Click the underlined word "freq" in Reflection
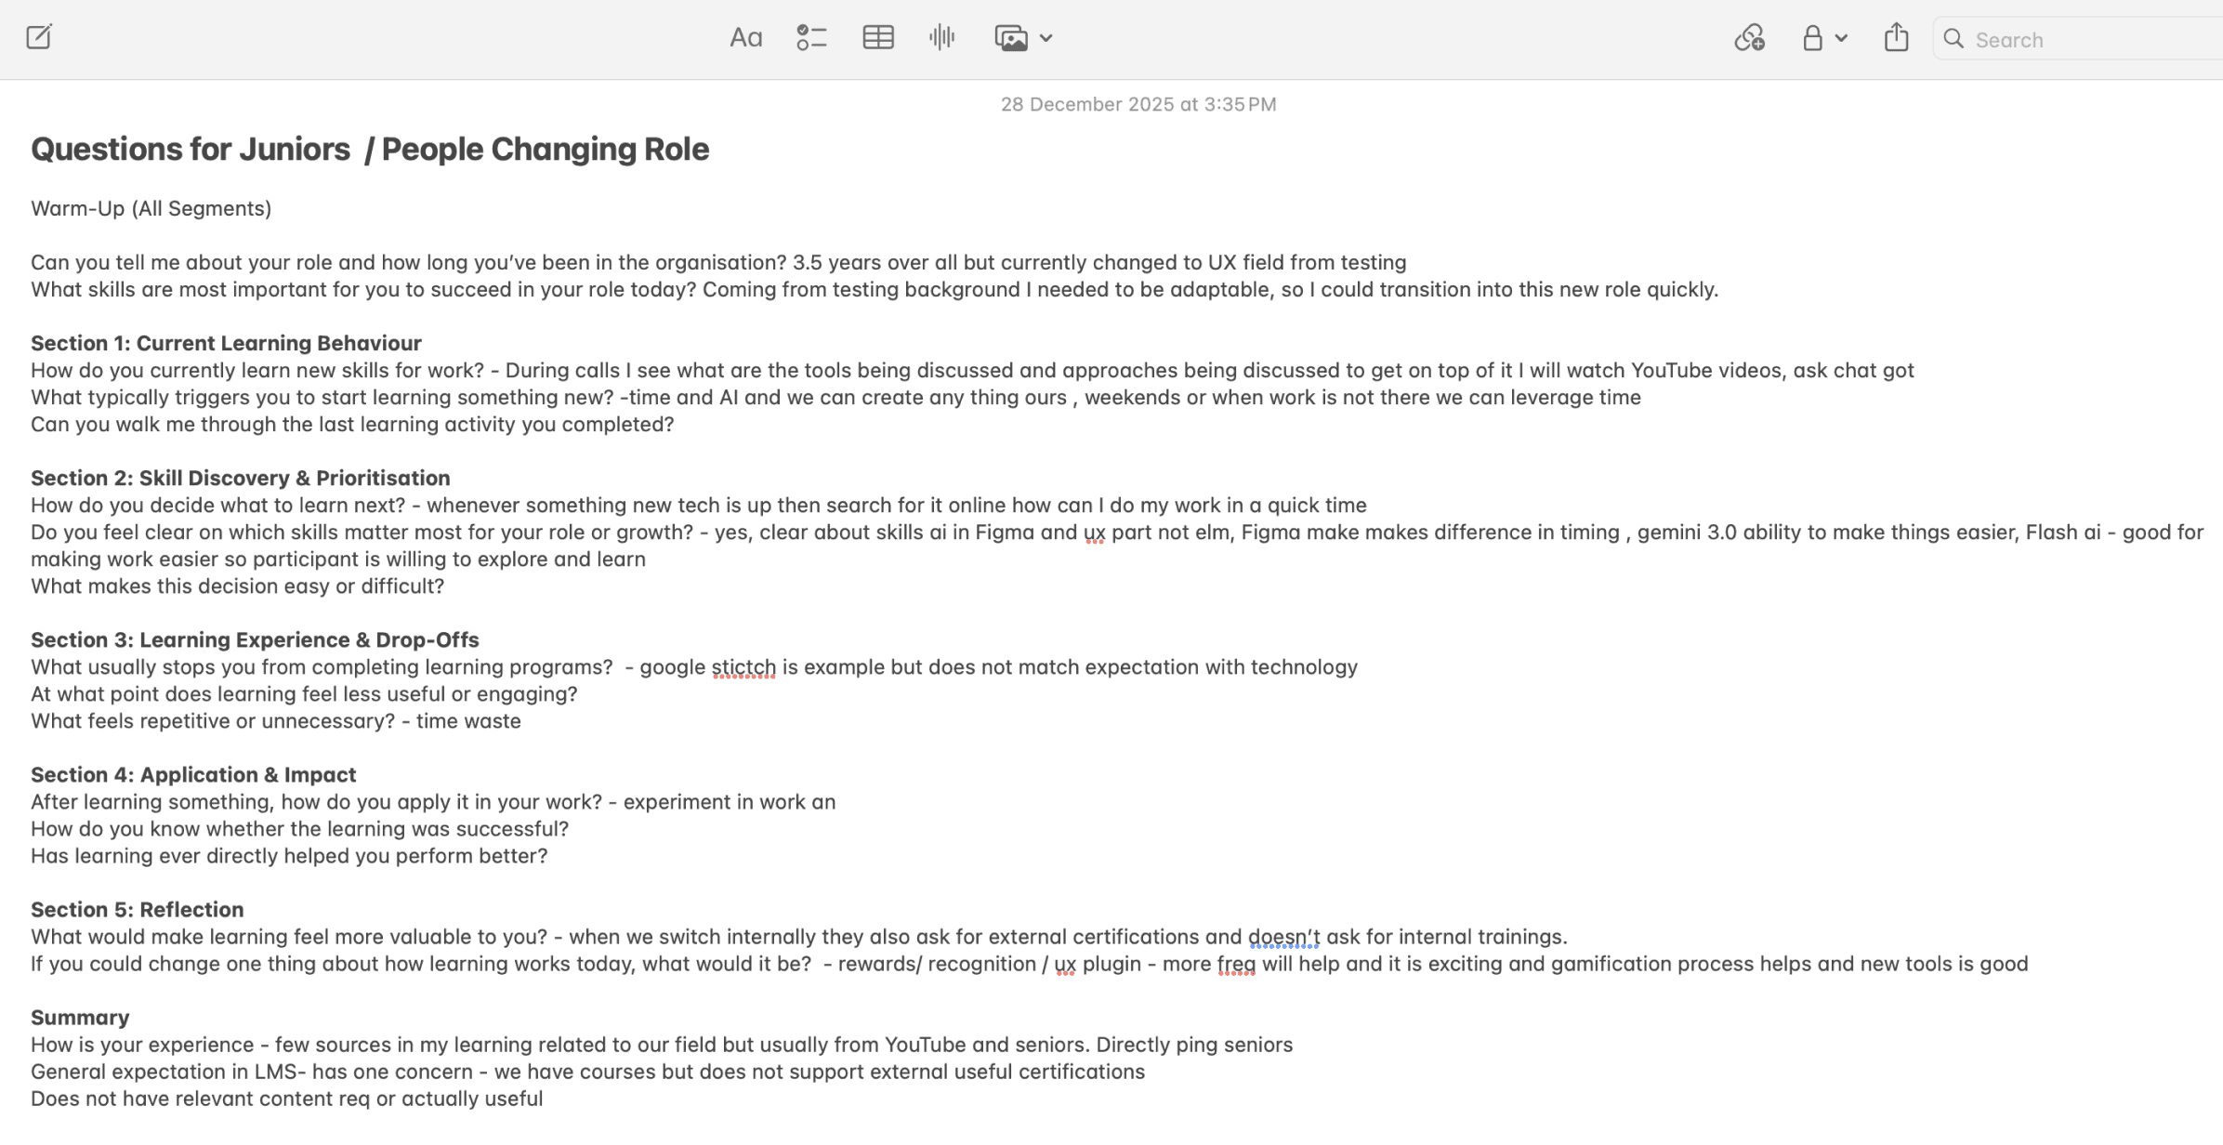The height and width of the screenshot is (1145, 2223). tap(1236, 964)
